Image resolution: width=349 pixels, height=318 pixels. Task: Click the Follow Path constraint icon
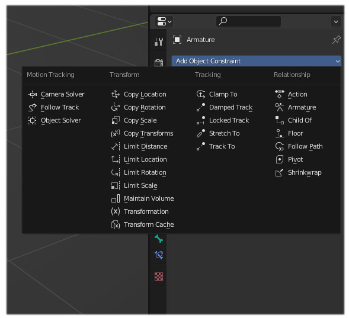(x=279, y=146)
